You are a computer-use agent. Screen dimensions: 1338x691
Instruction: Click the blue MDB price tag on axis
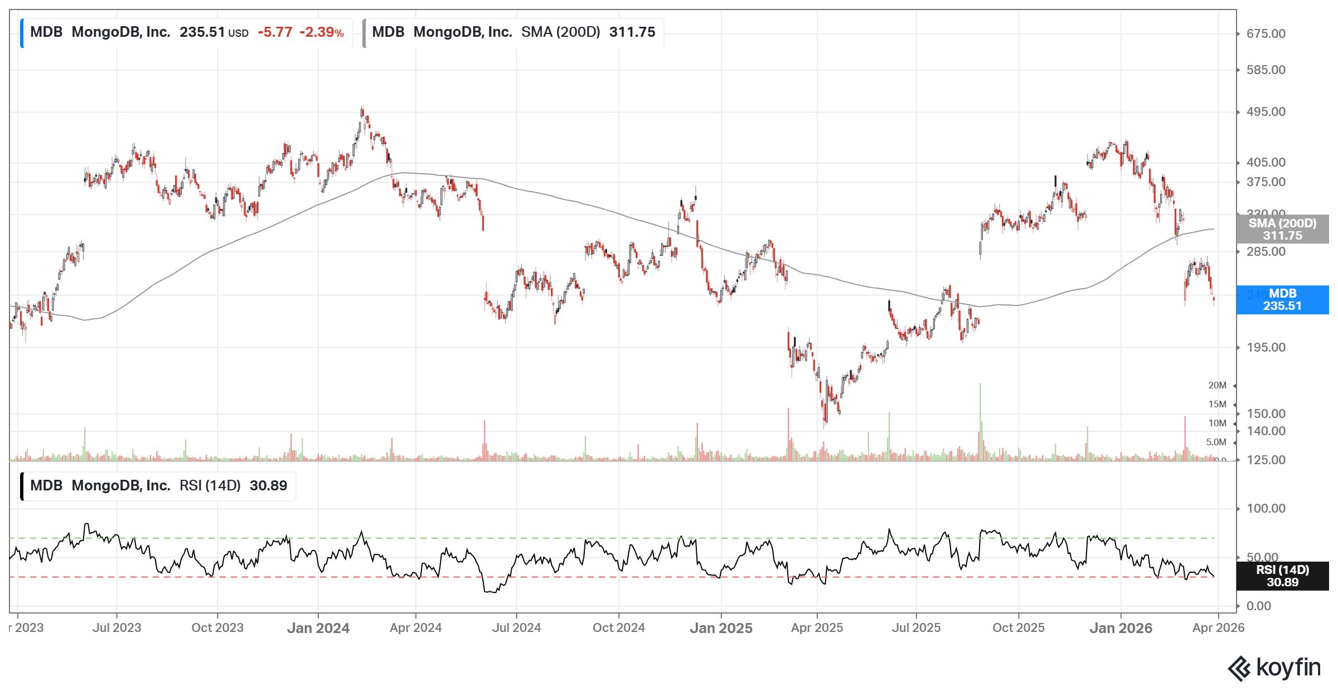1282,300
